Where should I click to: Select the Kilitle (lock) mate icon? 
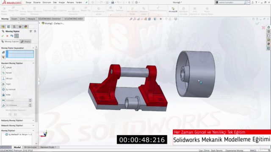point(3,95)
